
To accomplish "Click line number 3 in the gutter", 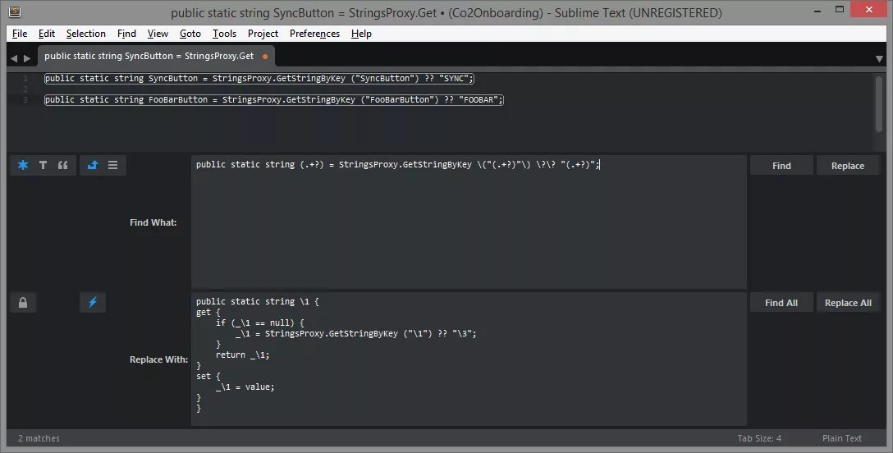I will 25,99.
